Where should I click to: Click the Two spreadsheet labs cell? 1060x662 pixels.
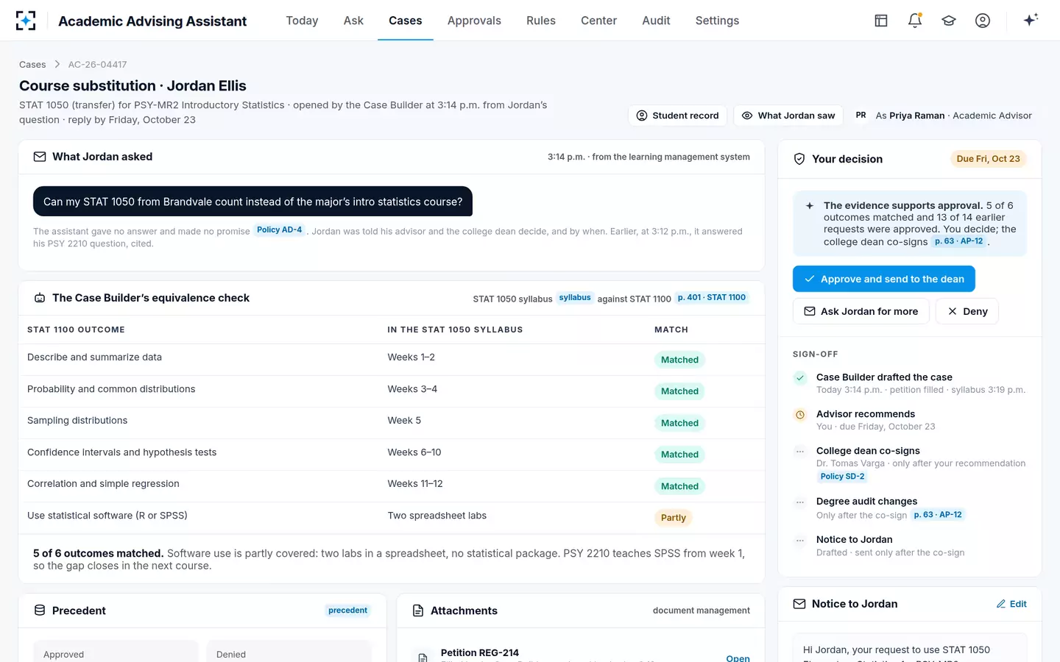437,516
